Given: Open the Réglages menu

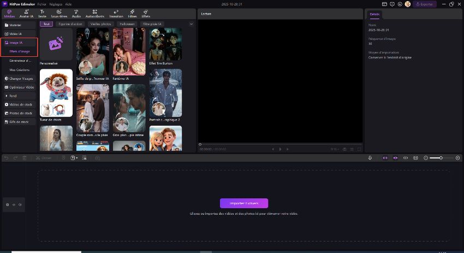Looking at the screenshot, I should pos(56,4).
